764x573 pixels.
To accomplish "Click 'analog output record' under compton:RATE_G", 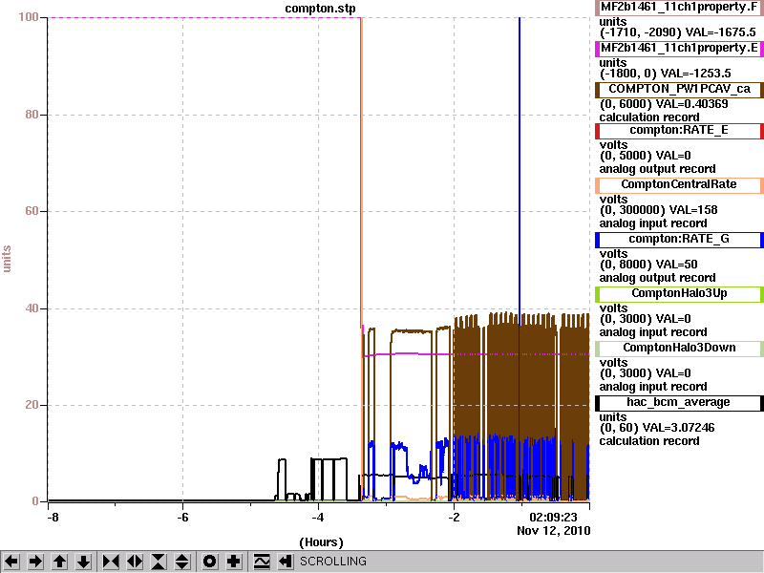I will (657, 278).
